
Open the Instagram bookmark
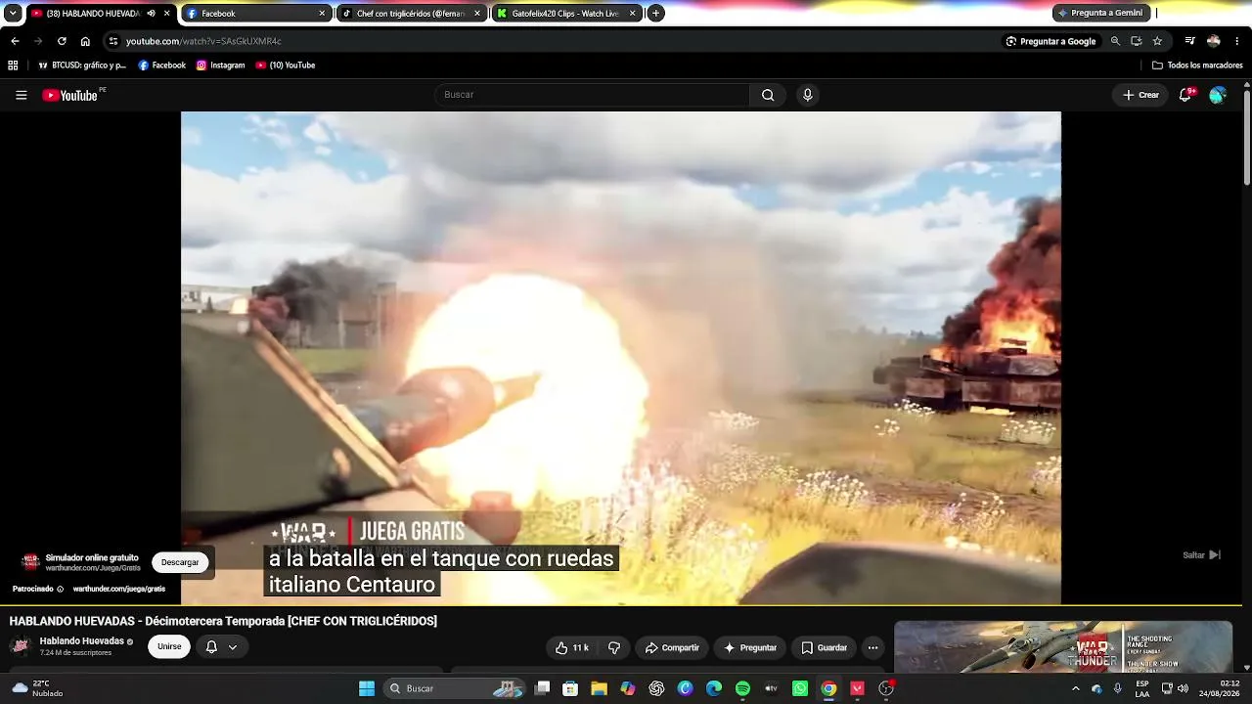click(220, 66)
